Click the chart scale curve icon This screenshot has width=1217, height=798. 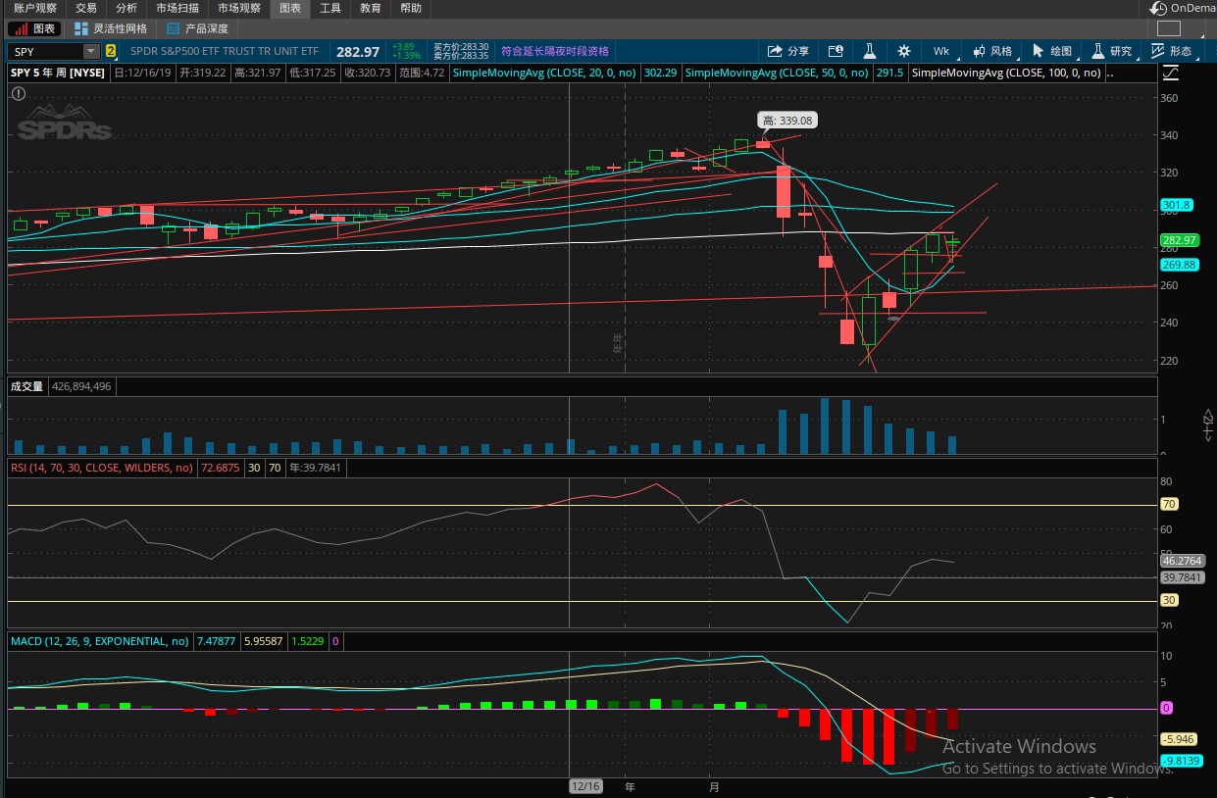click(1170, 73)
